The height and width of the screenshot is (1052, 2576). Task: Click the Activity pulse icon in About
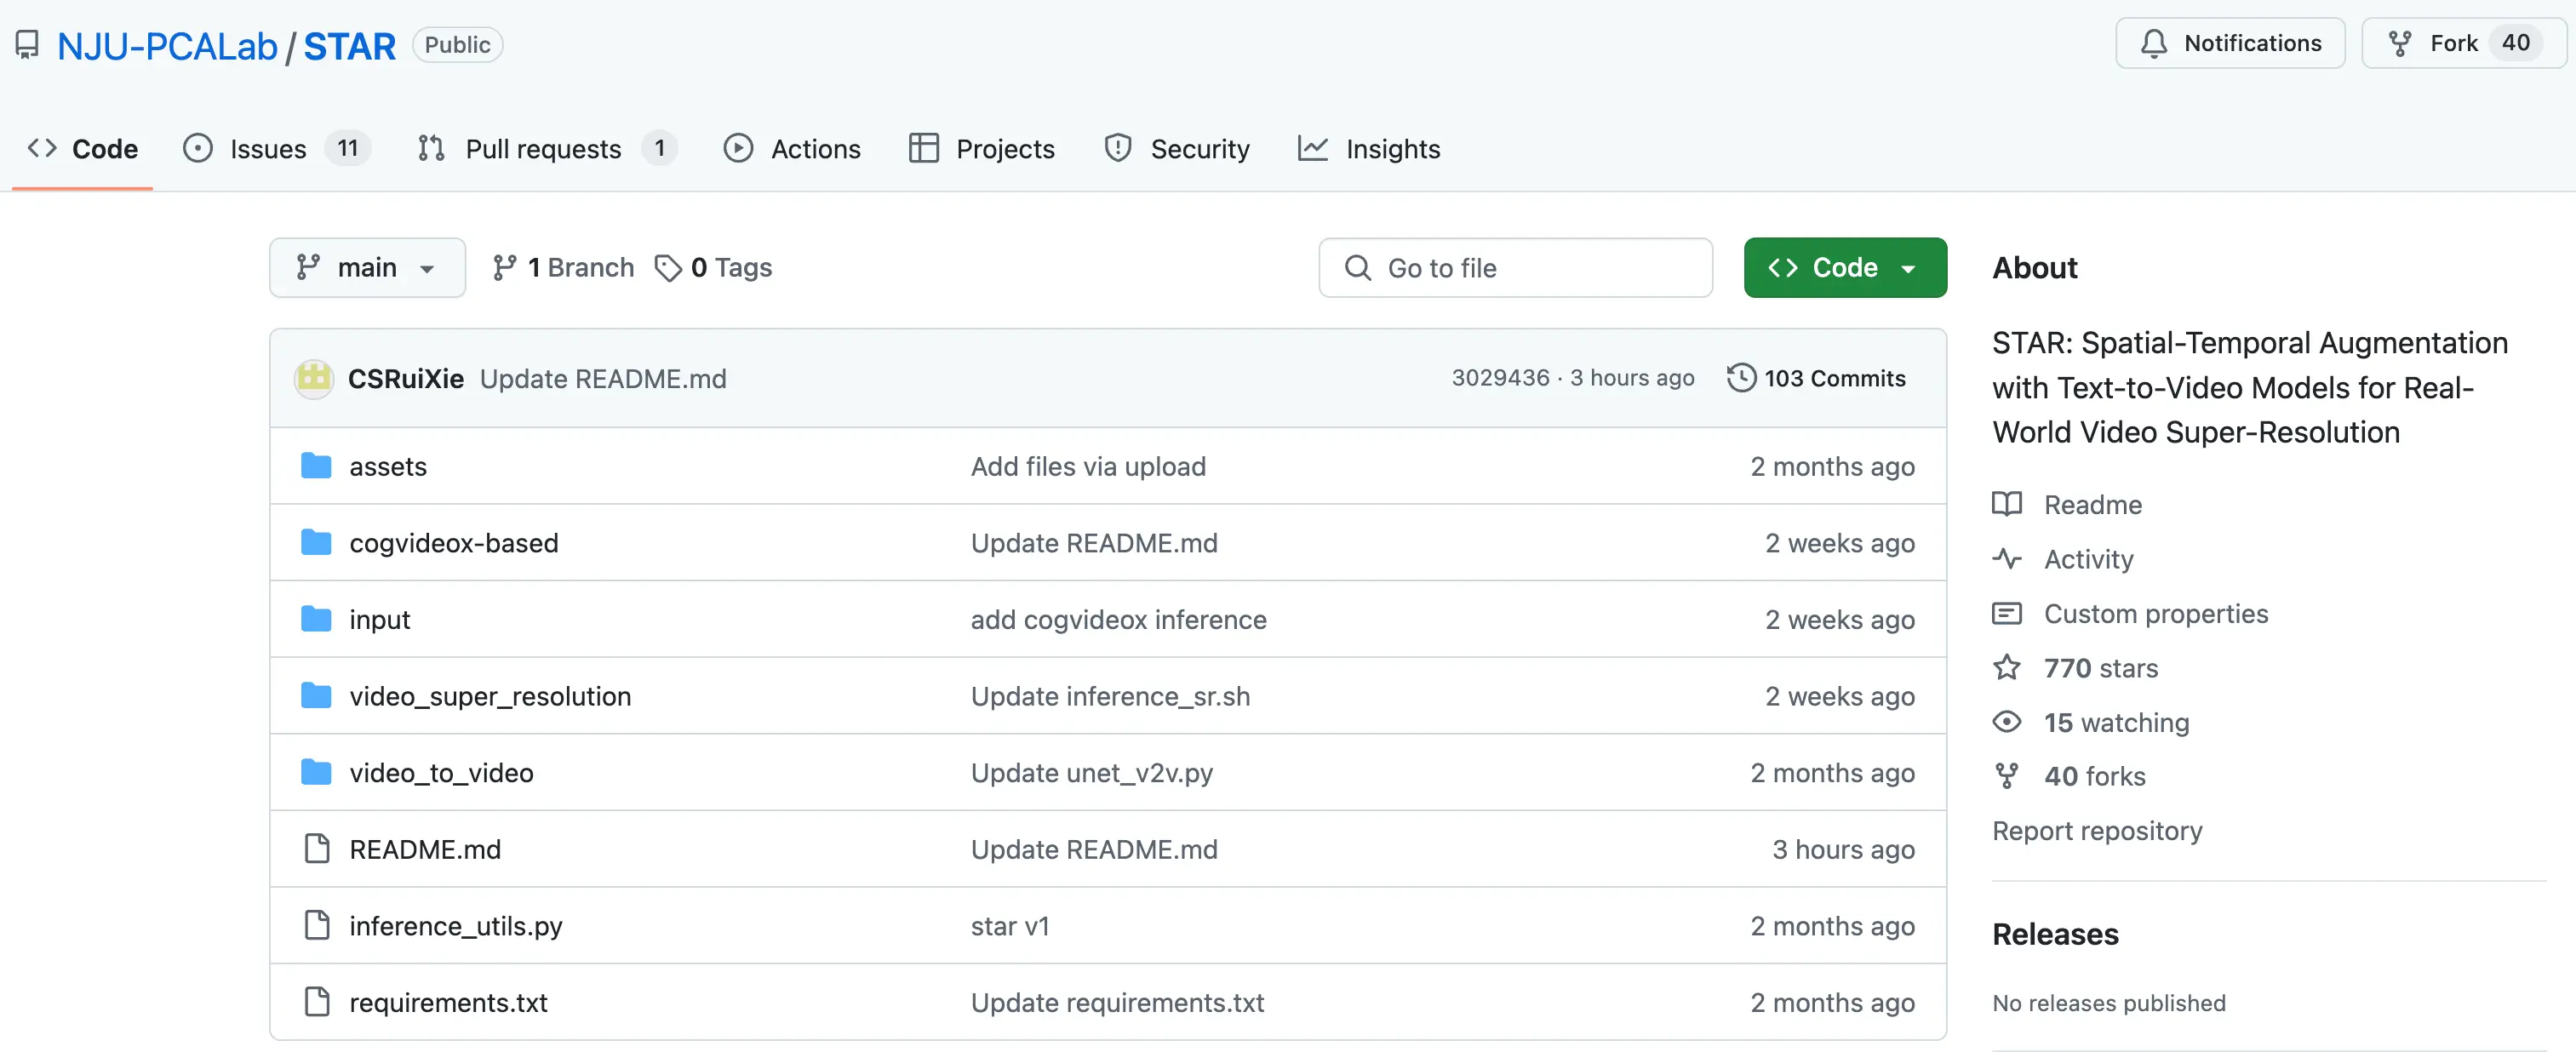[x=2006, y=558]
